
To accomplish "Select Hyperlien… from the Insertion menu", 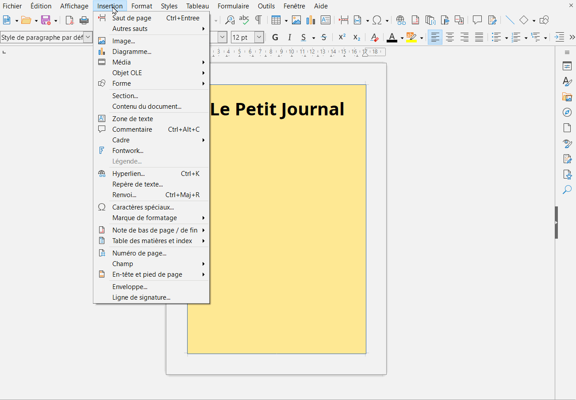I will click(x=151, y=174).
